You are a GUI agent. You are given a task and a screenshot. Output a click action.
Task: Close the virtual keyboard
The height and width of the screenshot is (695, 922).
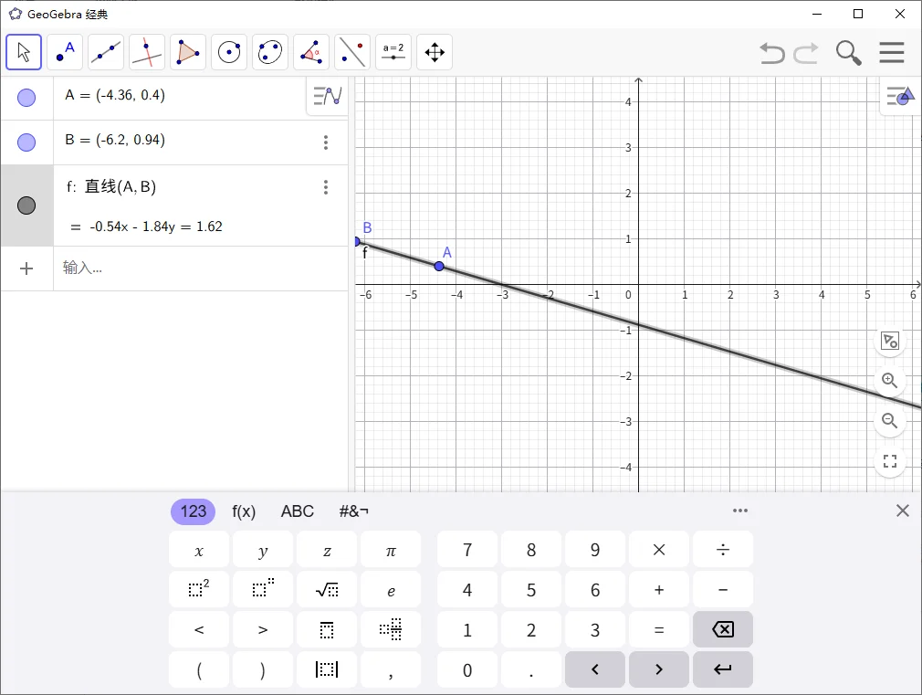pos(903,511)
